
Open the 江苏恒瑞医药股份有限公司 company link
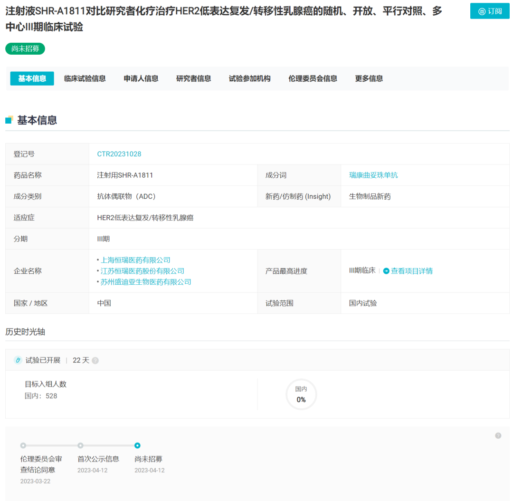(142, 271)
